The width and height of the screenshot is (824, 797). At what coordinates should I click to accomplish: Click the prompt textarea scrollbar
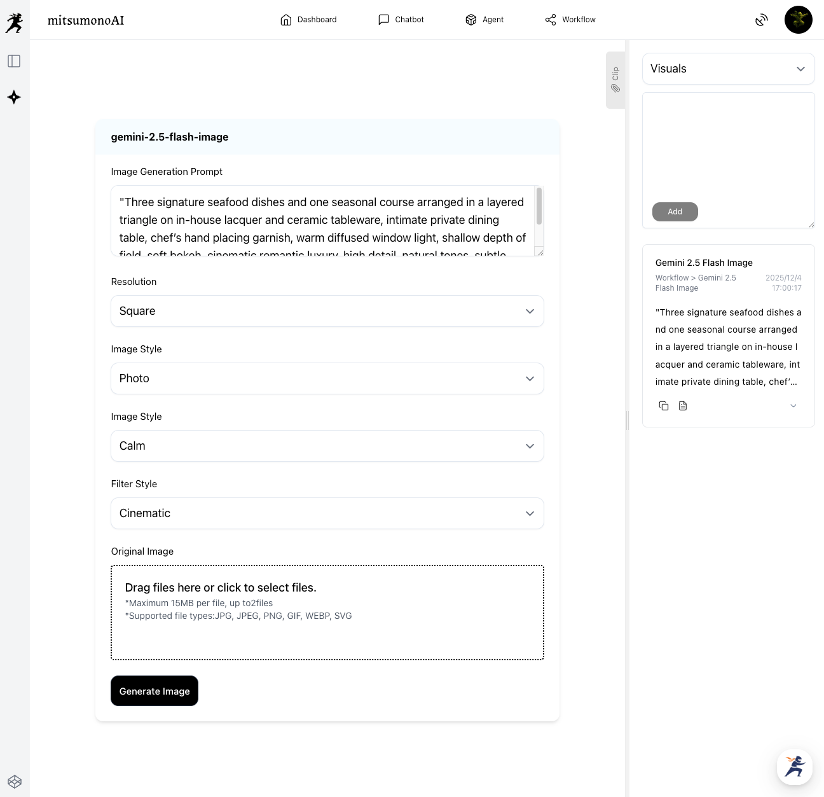point(539,207)
